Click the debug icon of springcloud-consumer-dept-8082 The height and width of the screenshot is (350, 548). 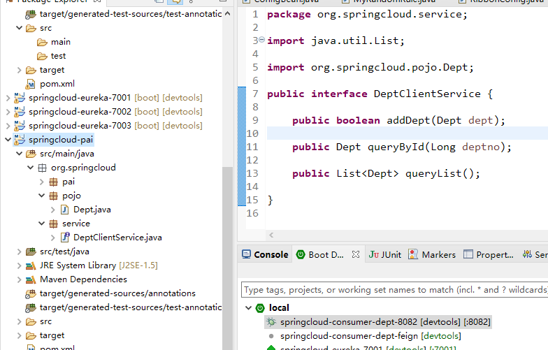pyautogui.click(x=271, y=321)
